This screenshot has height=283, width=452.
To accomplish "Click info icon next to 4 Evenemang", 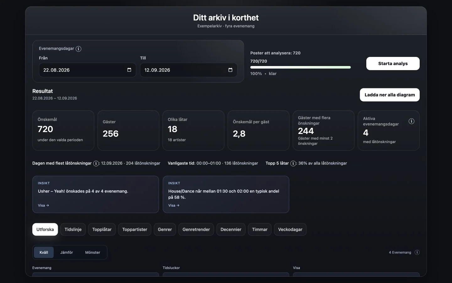I will pos(417,252).
